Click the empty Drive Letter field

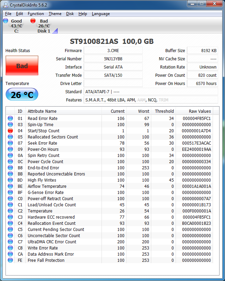113,84
